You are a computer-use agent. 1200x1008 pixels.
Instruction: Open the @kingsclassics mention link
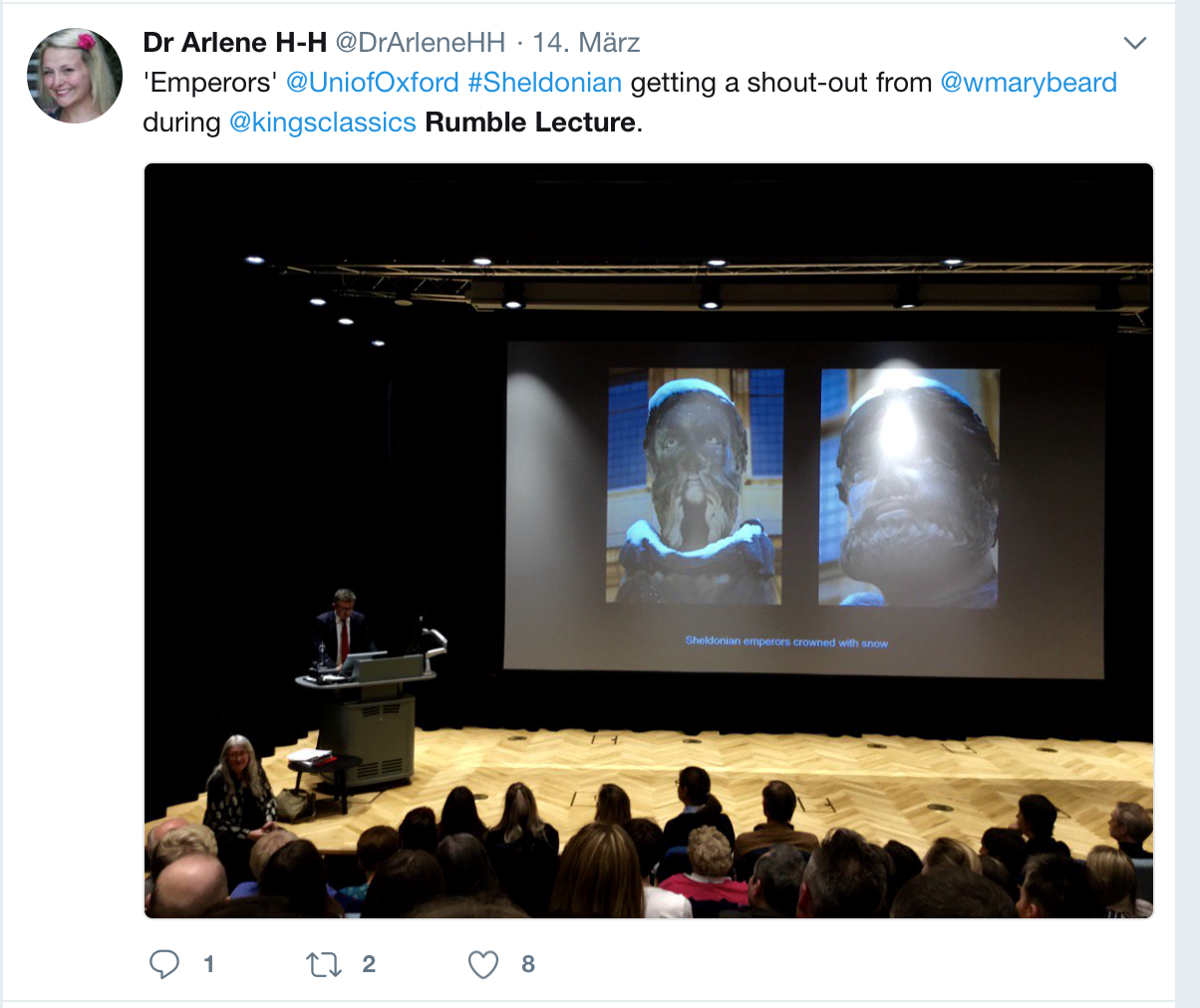click(x=323, y=122)
